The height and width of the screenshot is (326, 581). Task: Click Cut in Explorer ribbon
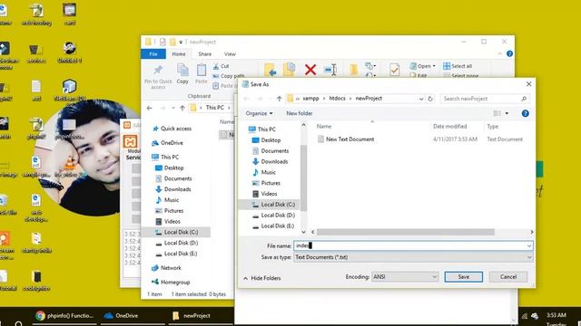[222, 66]
